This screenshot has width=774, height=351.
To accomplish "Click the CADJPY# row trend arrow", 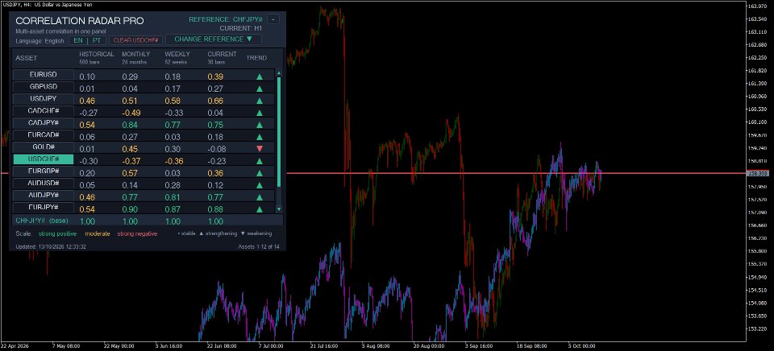I will [x=259, y=125].
